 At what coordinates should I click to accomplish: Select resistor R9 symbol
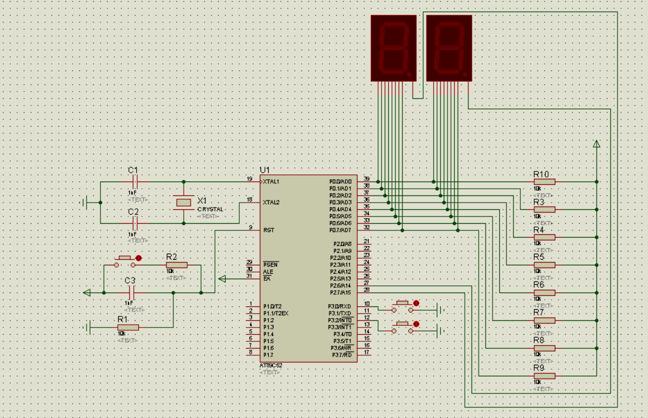tap(544, 376)
